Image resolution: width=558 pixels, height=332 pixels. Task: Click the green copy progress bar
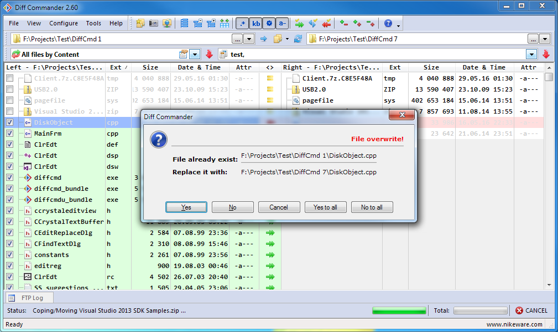point(399,310)
